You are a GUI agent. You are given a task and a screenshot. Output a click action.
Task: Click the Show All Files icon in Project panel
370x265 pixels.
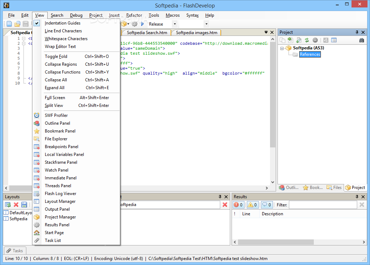[282, 40]
